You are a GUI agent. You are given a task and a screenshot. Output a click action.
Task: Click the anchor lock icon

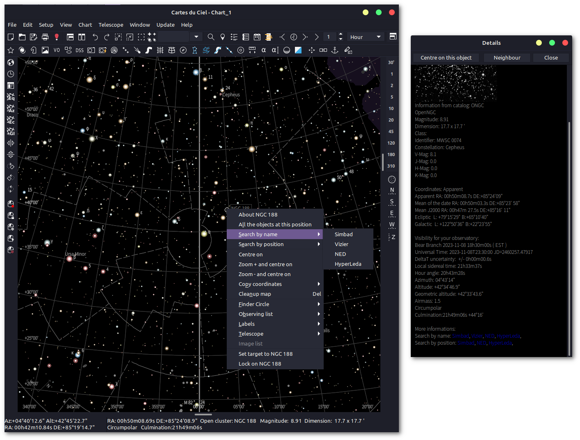(335, 50)
